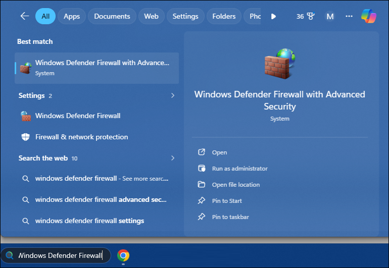This screenshot has height=268, width=389.
Task: Click Open in the preview pane
Action: point(219,152)
